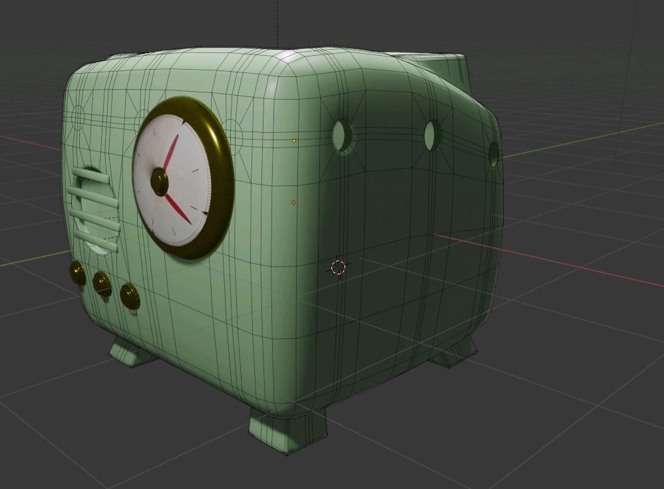
Task: Select the middle round hole on the side panel
Action: [x=433, y=136]
